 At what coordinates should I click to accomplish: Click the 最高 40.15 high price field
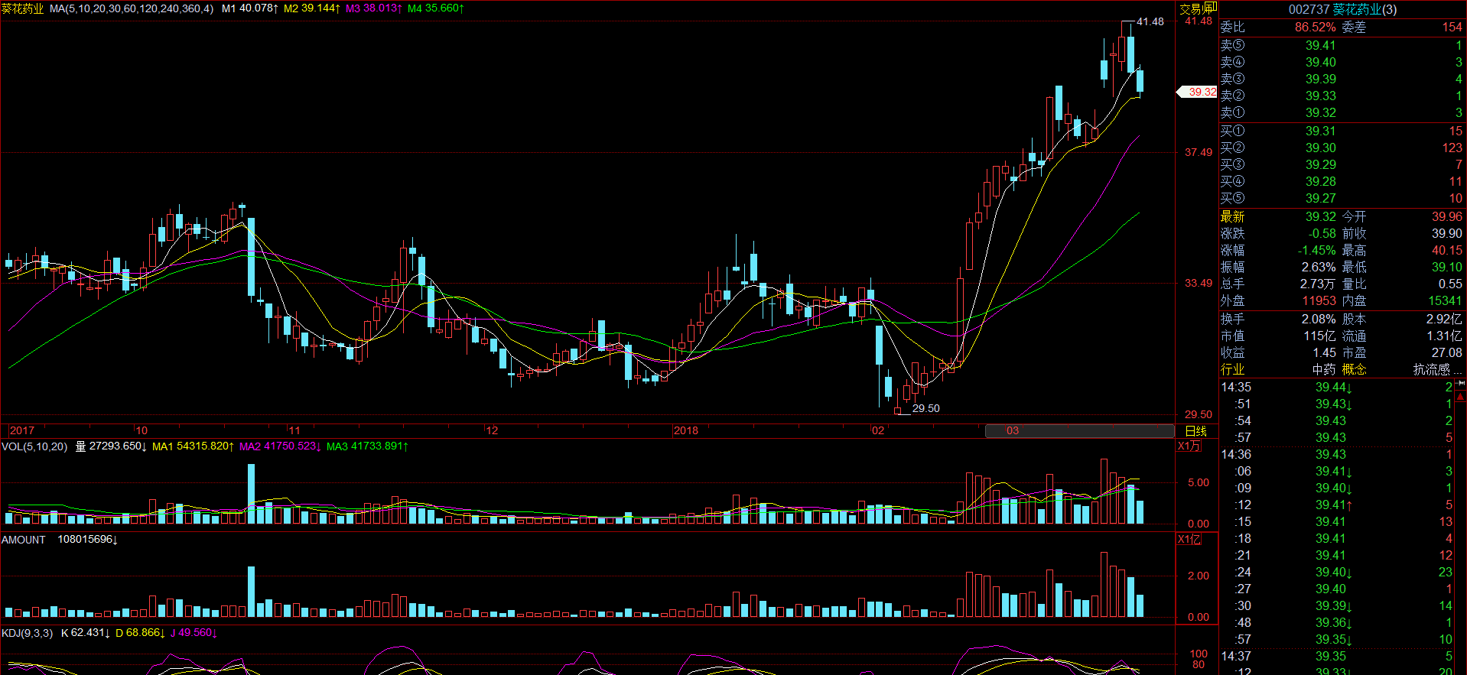coord(1402,250)
